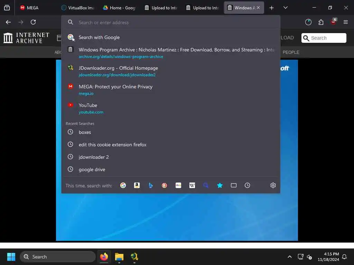Open the round gauge icon in the Firefox toolbar
Screen dimensions: 354x265
(308, 22)
